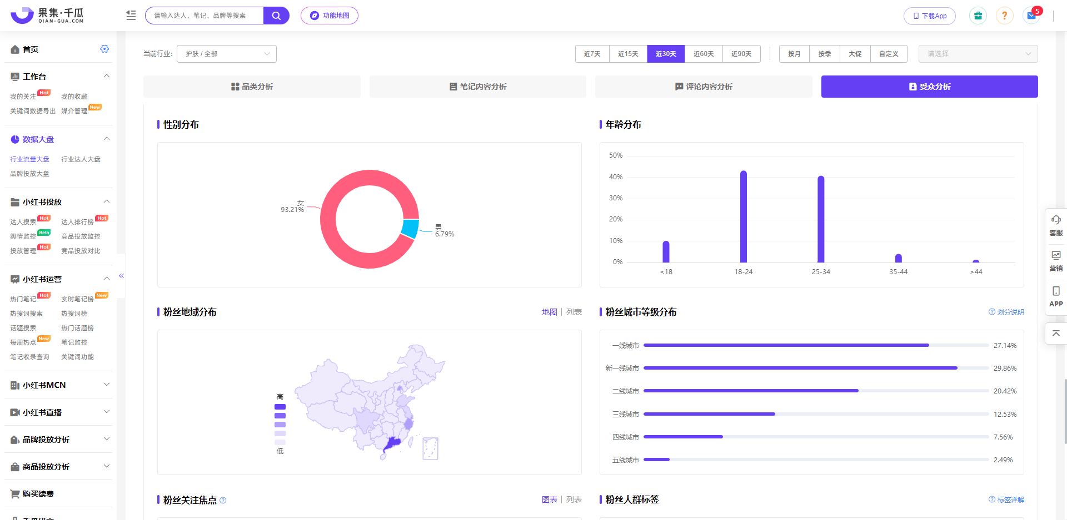Image resolution: width=1067 pixels, height=520 pixels.
Task: Click the search magnifier button
Action: (276, 16)
